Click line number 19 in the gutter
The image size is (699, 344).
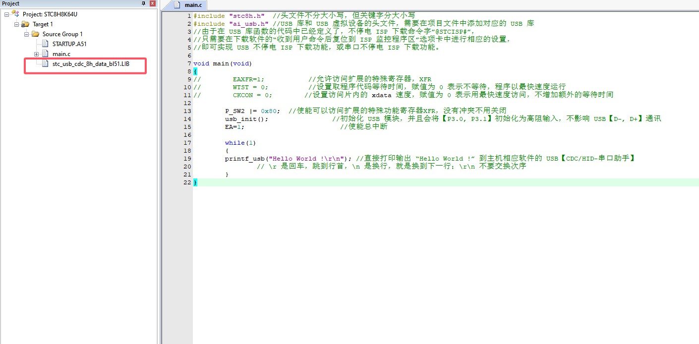click(x=187, y=159)
